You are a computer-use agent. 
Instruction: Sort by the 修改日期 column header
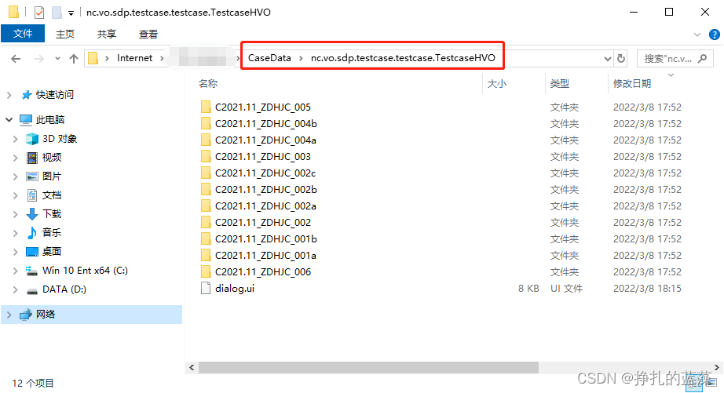[x=631, y=83]
